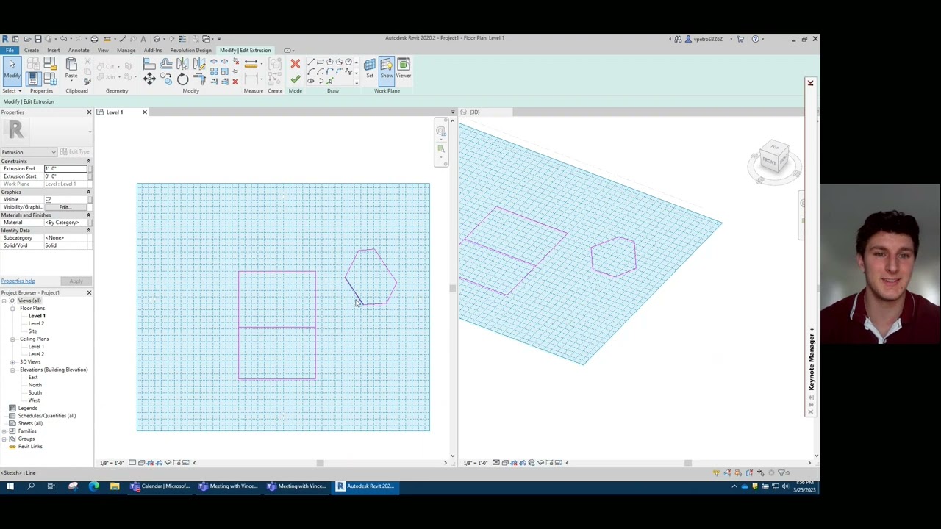Image resolution: width=941 pixels, height=529 pixels.
Task: Switch to the Annotate ribbon tab
Action: [x=79, y=51]
